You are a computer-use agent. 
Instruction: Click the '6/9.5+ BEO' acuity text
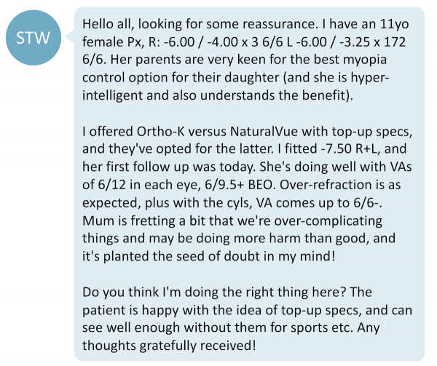[x=238, y=185]
